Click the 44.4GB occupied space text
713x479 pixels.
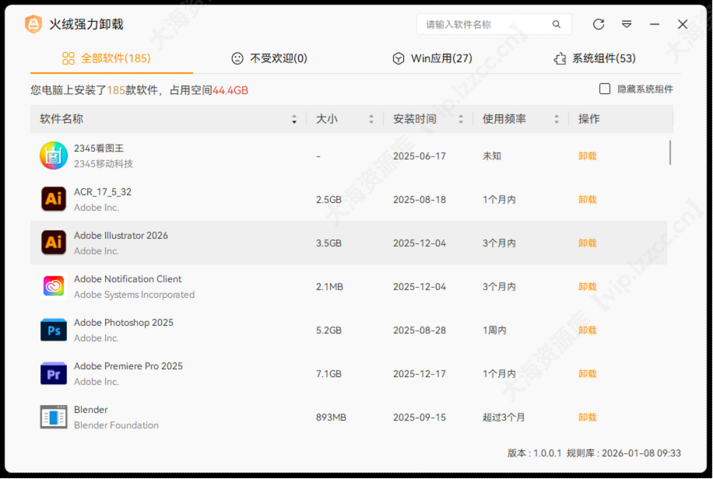[230, 90]
